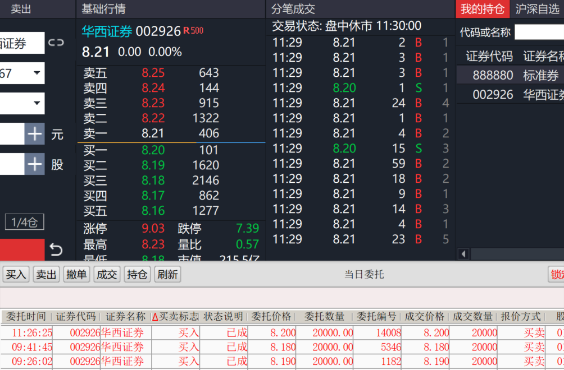The image size is (564, 370).
Task: Select 买三 price 8.18
Action: point(153,180)
